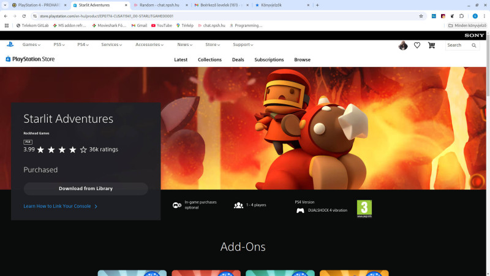Open the tab search dropdown arrow
This screenshot has height=276, width=490.
(x=5, y=5)
